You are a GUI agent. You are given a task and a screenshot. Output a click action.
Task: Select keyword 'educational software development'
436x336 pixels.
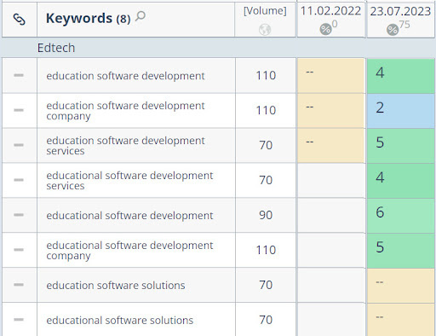[129, 216]
